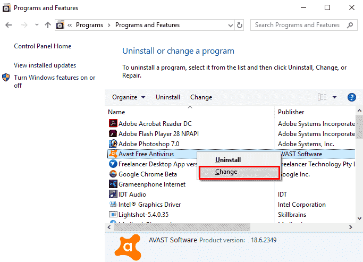
Task: Click the horizontal scrollbar thumb
Action: [182, 227]
